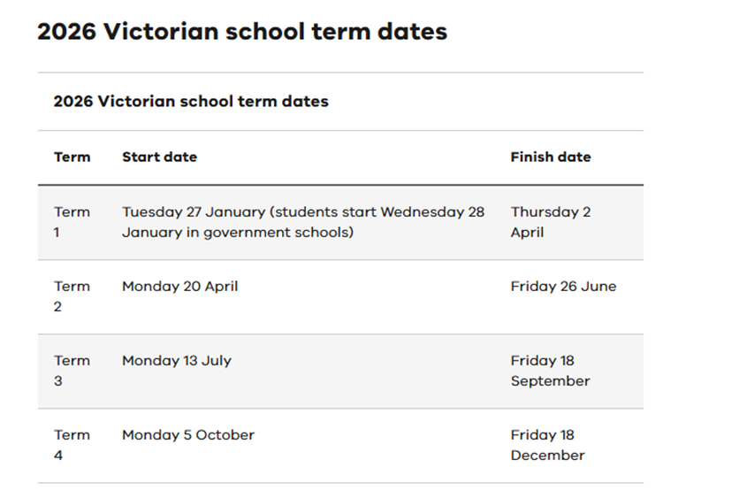Click the large page heading about 2026 term dates

pyautogui.click(x=241, y=32)
